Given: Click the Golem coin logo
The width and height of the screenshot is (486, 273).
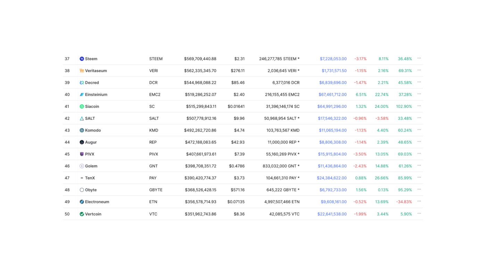Looking at the screenshot, I should coord(81,166).
